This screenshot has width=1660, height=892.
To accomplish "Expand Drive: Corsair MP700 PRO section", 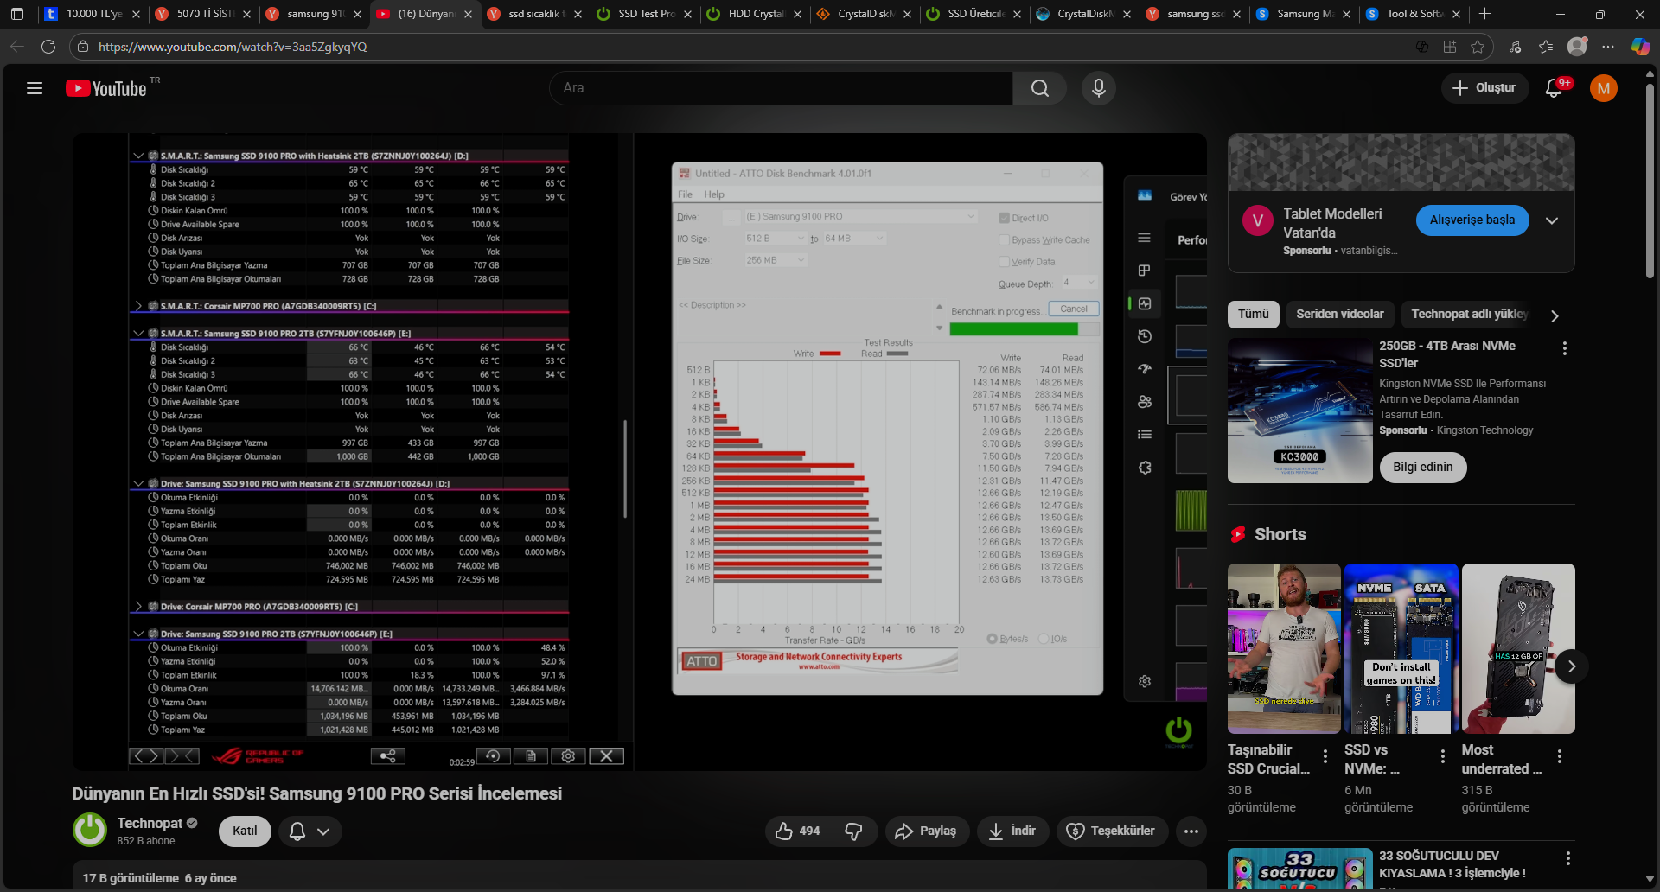I will (138, 607).
